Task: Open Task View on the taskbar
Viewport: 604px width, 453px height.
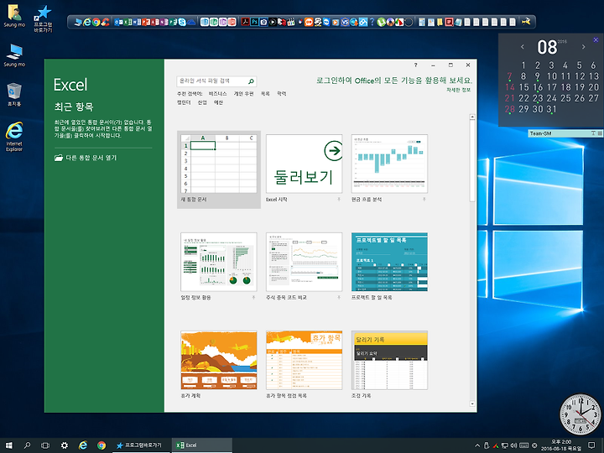Action: pos(45,445)
